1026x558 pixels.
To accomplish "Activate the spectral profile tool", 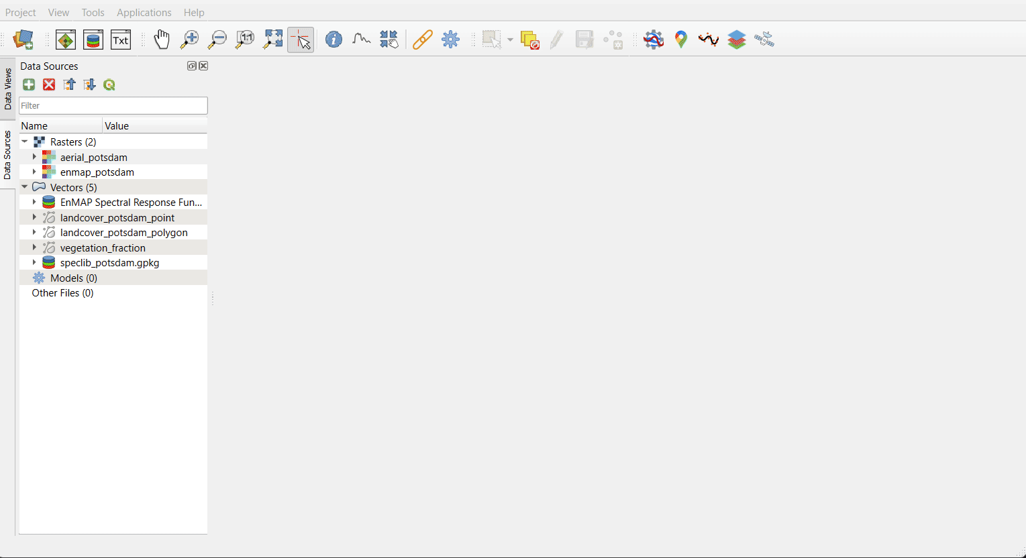I will (x=362, y=40).
